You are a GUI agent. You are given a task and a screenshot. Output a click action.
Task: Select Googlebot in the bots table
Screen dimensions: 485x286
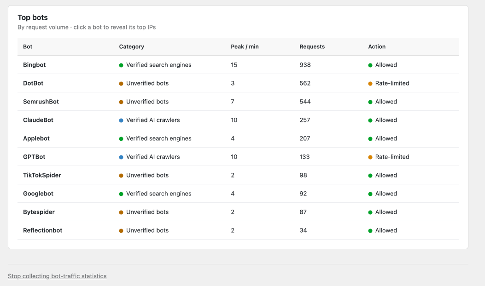pos(38,194)
